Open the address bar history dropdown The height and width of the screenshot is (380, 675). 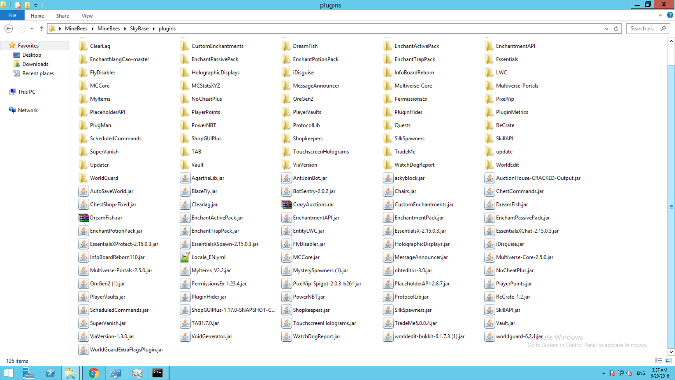(606, 29)
